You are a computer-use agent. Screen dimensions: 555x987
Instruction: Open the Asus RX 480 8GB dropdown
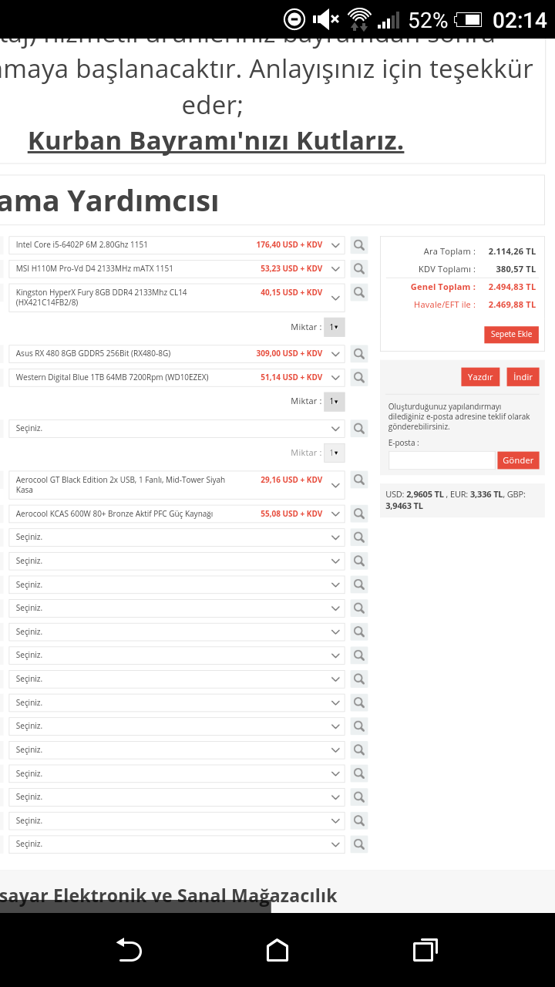[335, 354]
